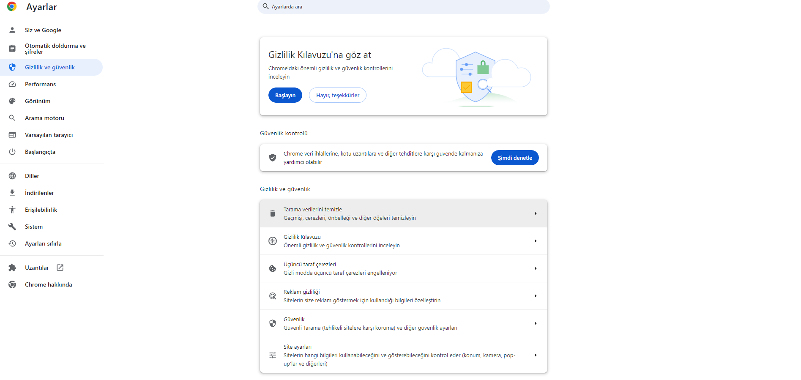
Task: Expand the Güvenlik row arrow
Action: pos(535,323)
